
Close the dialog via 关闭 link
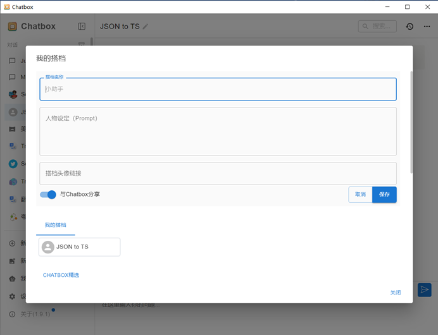(x=395, y=293)
